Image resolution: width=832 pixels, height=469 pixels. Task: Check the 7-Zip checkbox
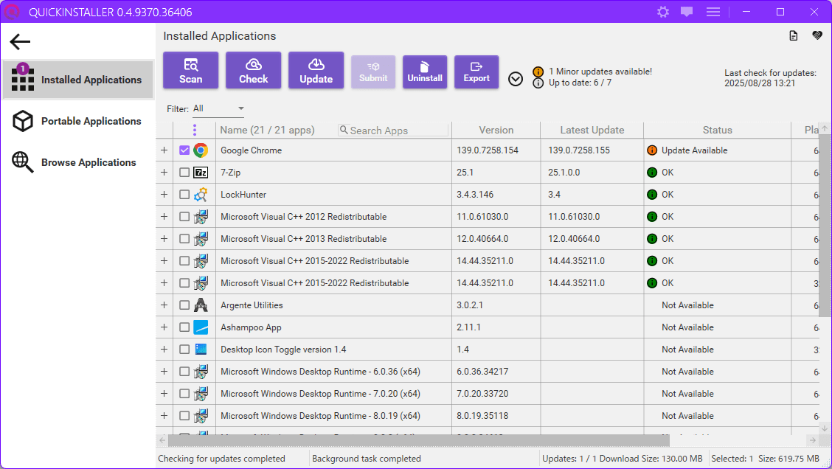point(184,173)
